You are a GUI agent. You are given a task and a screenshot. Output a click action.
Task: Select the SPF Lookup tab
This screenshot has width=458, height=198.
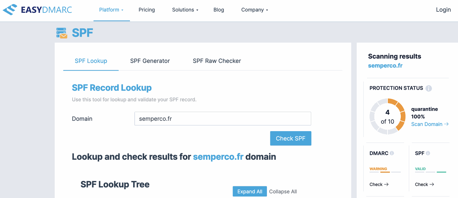pos(91,61)
